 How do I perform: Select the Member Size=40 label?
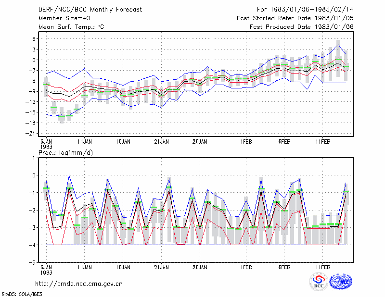[64, 18]
